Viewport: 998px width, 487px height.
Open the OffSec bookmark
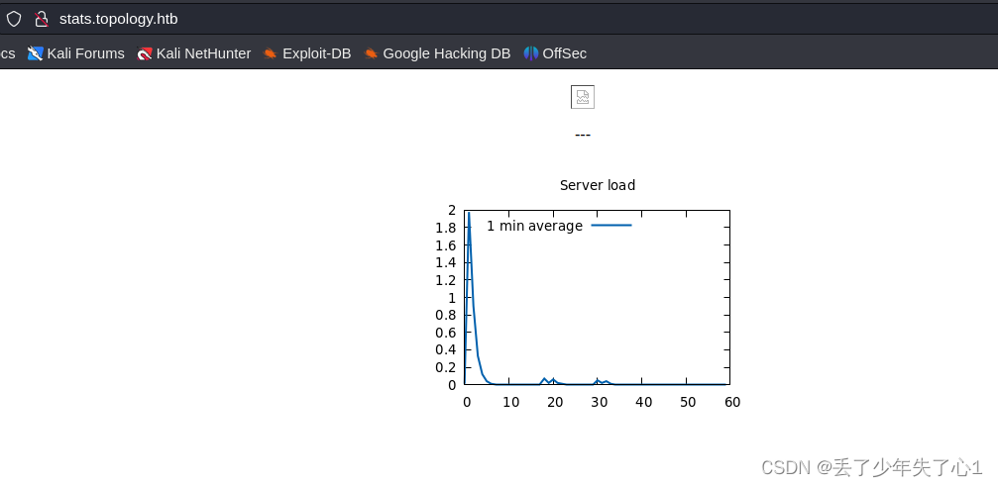[555, 54]
